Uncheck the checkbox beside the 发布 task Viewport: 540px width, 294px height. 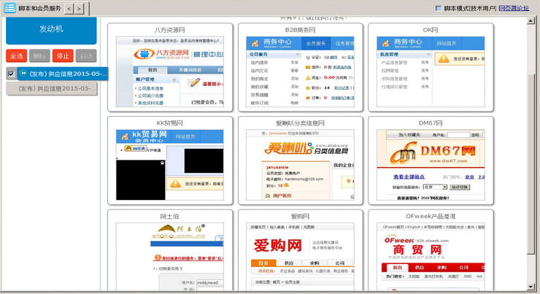click(11, 74)
